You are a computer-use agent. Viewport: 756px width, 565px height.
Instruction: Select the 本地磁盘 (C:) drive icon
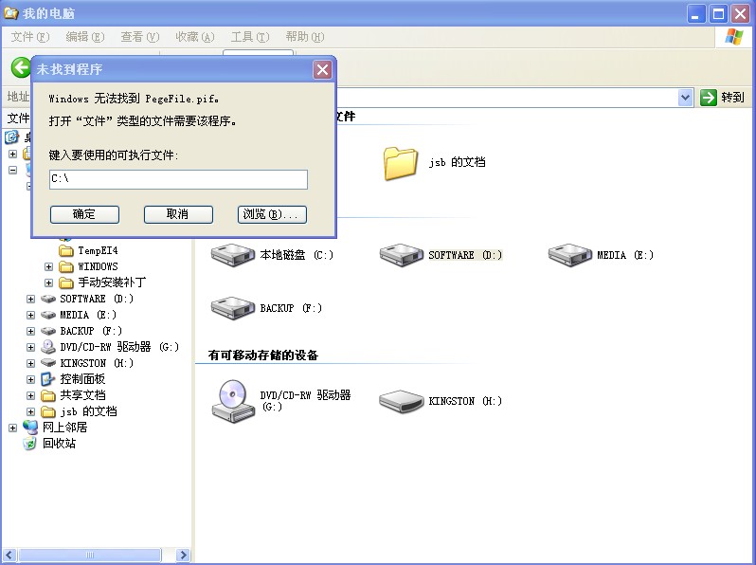click(233, 255)
